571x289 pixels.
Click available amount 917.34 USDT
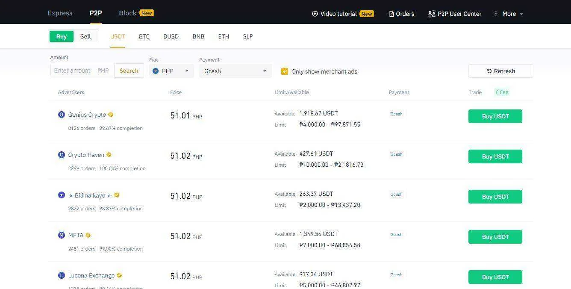[x=316, y=274]
